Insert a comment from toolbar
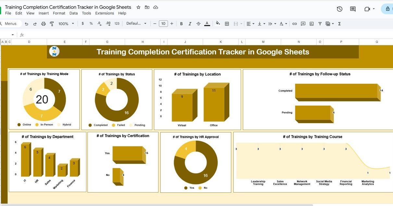Screen dimensions: 393x206 (303, 24)
